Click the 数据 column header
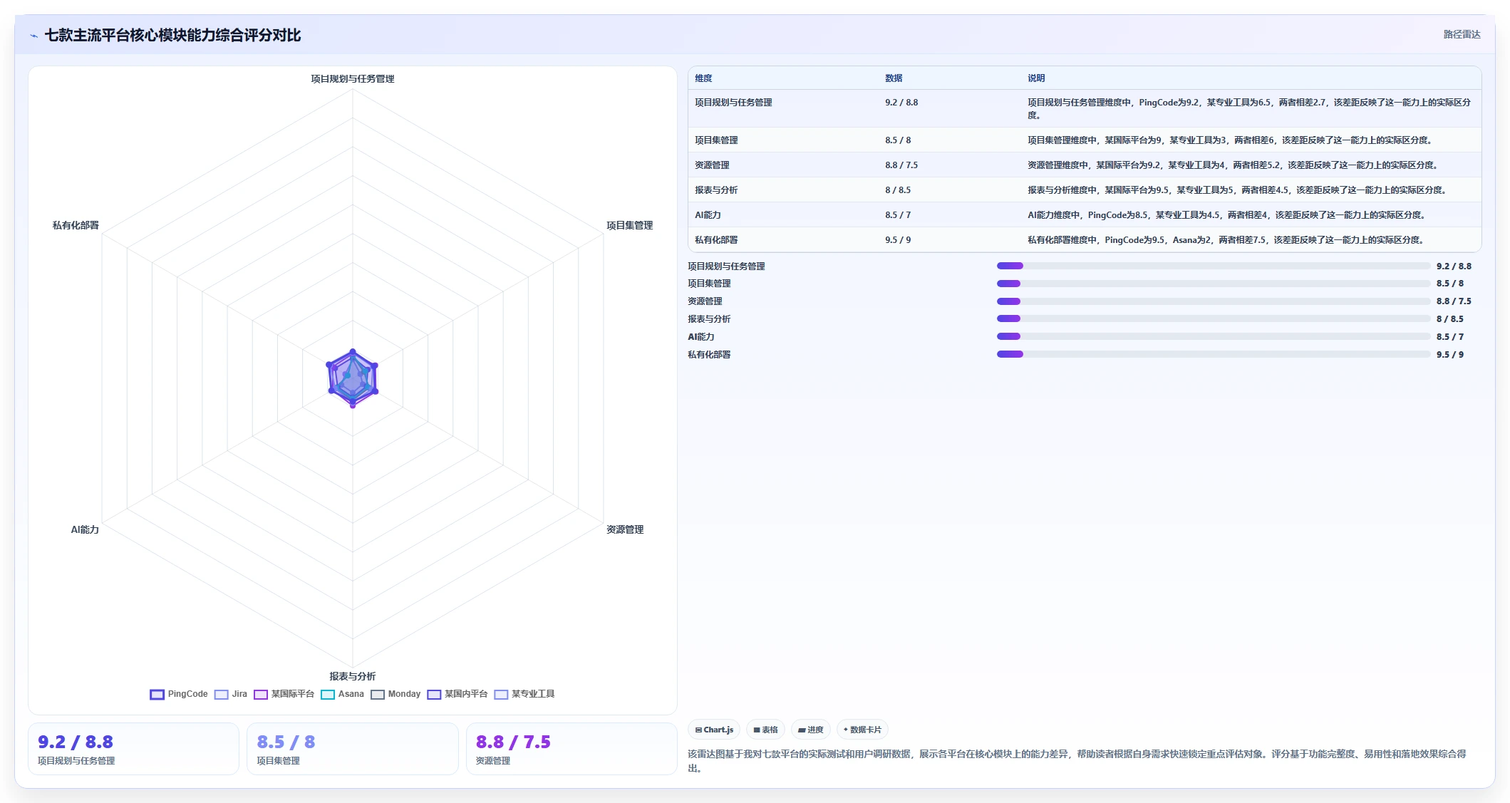Image resolution: width=1510 pixels, height=803 pixels. pyautogui.click(x=894, y=78)
